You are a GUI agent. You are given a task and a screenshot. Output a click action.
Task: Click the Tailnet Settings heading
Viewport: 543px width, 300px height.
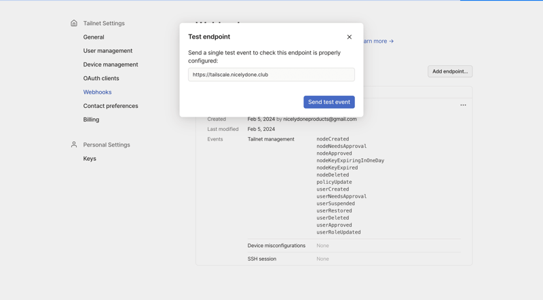tap(104, 23)
